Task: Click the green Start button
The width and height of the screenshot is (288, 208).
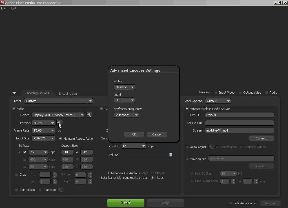Action: click(x=126, y=203)
